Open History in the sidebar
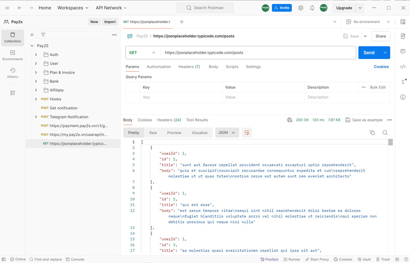Image resolution: width=410 pixels, height=263 pixels. click(x=13, y=73)
